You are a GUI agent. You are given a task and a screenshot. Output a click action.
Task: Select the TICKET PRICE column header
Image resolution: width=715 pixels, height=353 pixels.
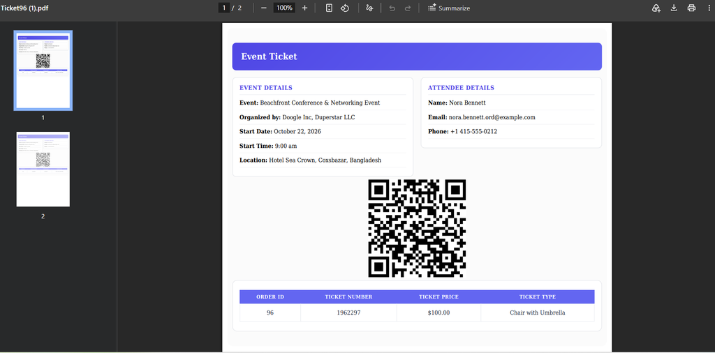coord(438,297)
